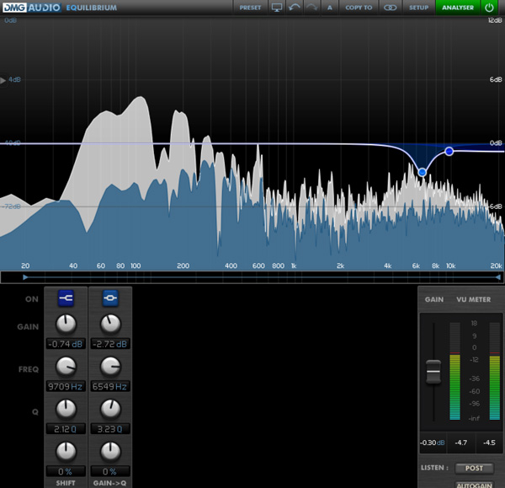Click the right VU meter reading -4.5
Image resolution: width=505 pixels, height=488 pixels.
(489, 442)
